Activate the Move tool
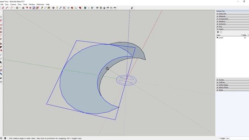249x140 pixels. click(x=30, y=8)
